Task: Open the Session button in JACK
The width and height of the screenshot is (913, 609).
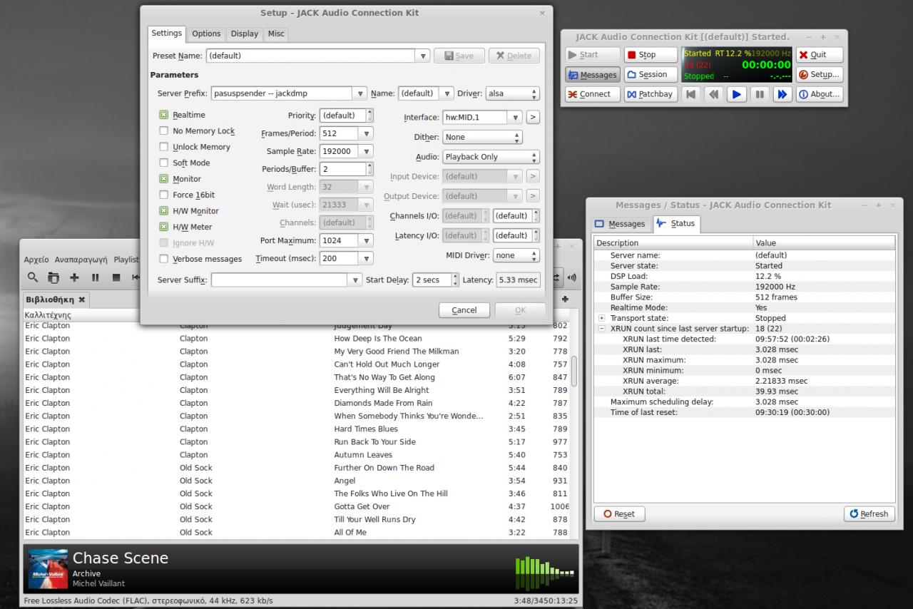Action: (651, 74)
